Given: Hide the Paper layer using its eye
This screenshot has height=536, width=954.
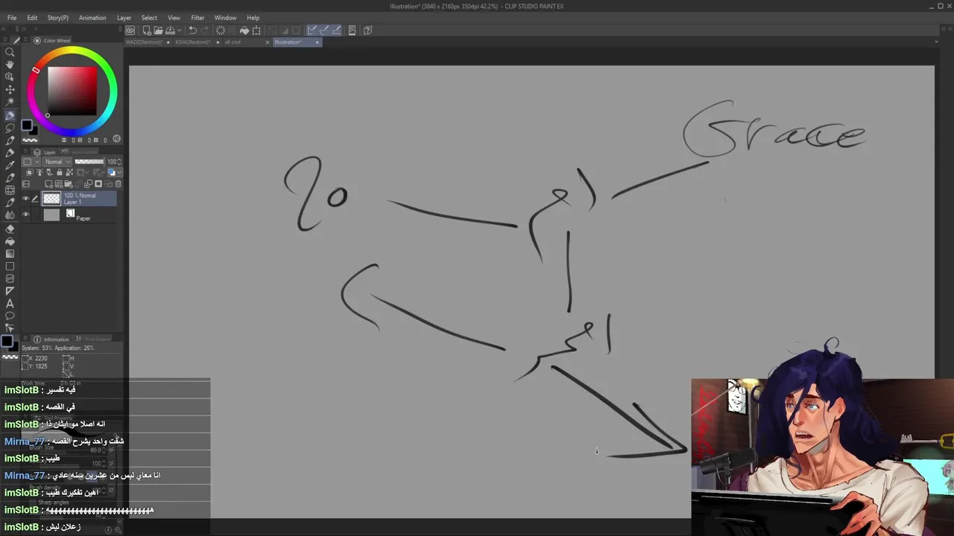Looking at the screenshot, I should 25,215.
